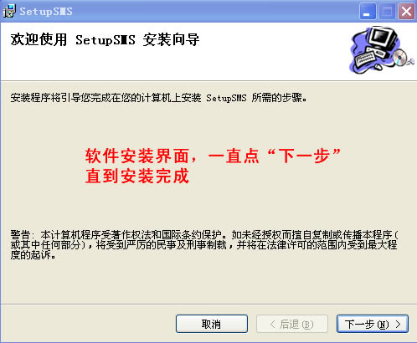This screenshot has height=343, width=417.
Task: Click the monitor in the banner graphic
Action: [383, 38]
